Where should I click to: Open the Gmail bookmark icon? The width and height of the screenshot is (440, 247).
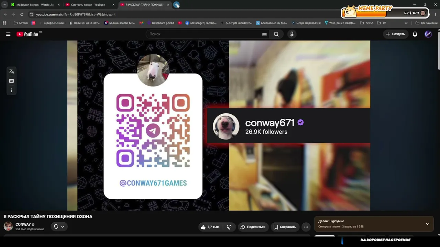(x=141, y=23)
